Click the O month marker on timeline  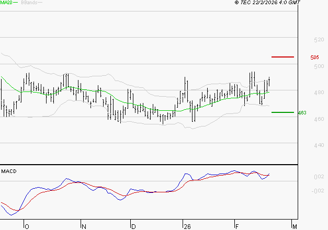(x=27, y=226)
